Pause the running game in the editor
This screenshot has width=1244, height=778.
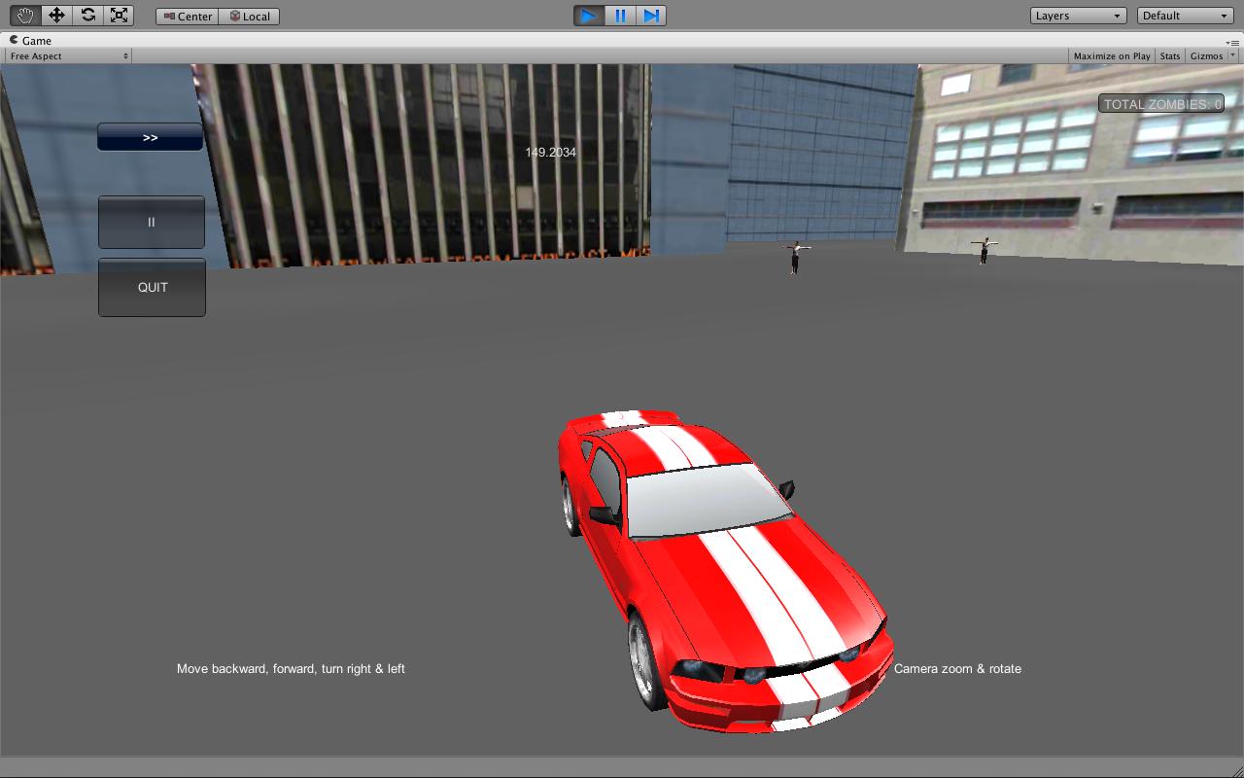click(620, 16)
